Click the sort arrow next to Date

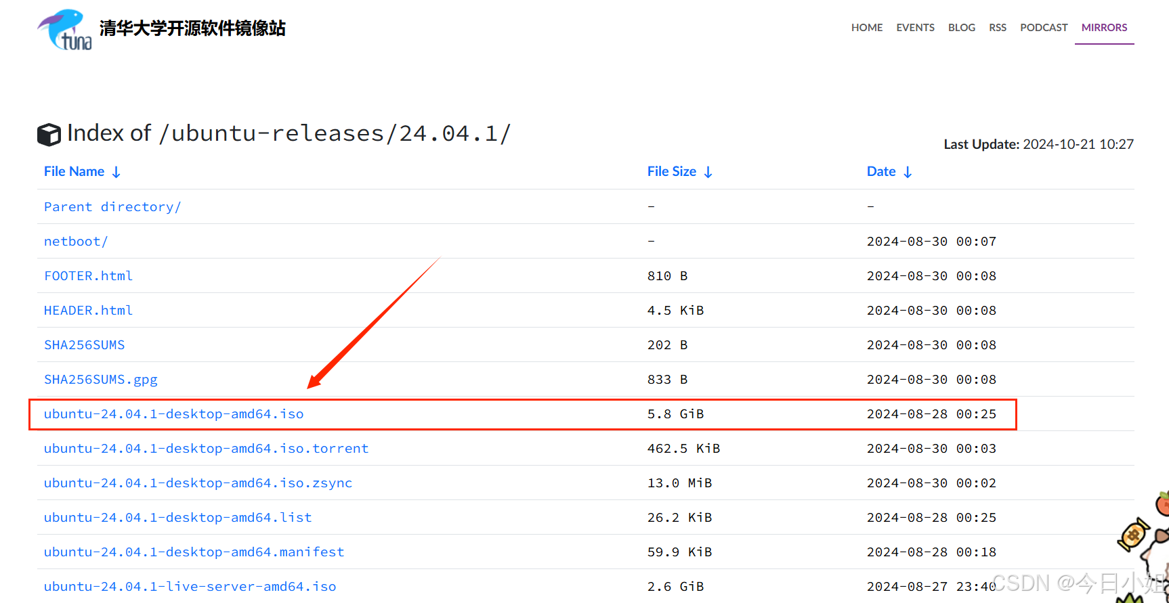point(908,173)
